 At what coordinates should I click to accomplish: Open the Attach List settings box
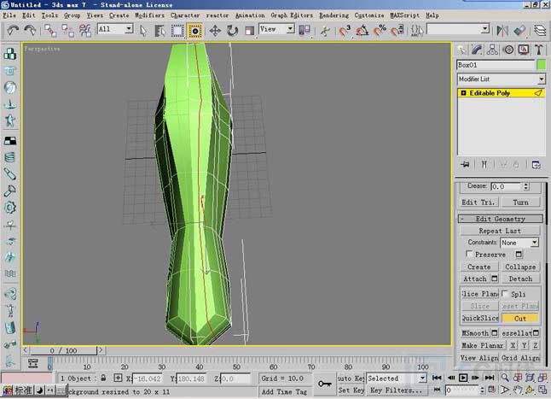click(495, 279)
